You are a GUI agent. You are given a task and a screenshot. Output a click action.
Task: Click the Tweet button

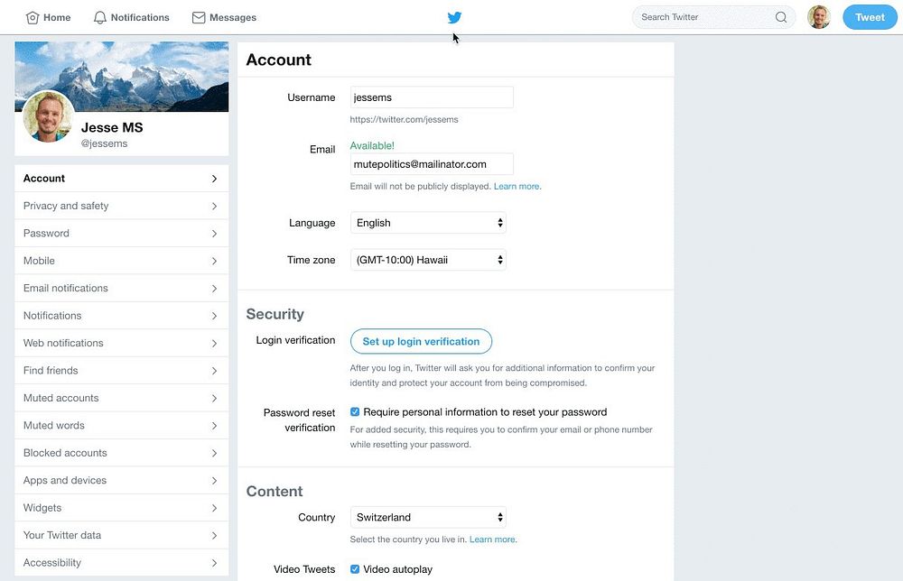click(x=870, y=17)
